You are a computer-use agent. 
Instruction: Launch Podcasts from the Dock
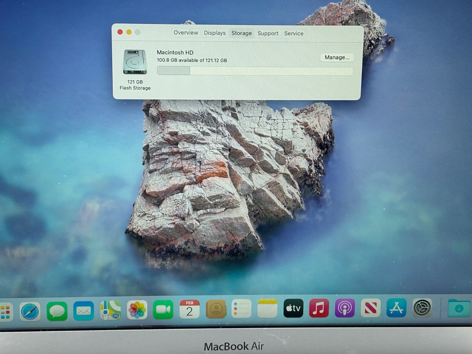click(x=345, y=308)
